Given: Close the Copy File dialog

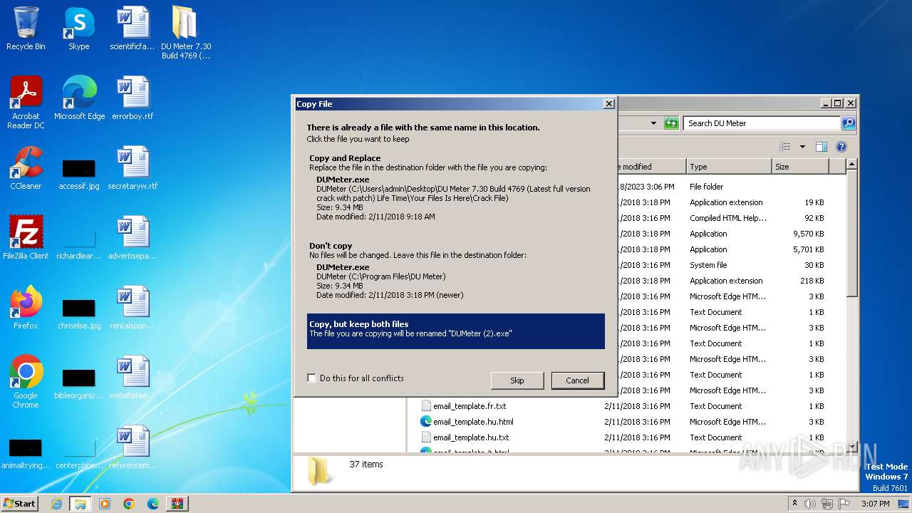Looking at the screenshot, I should click(608, 104).
